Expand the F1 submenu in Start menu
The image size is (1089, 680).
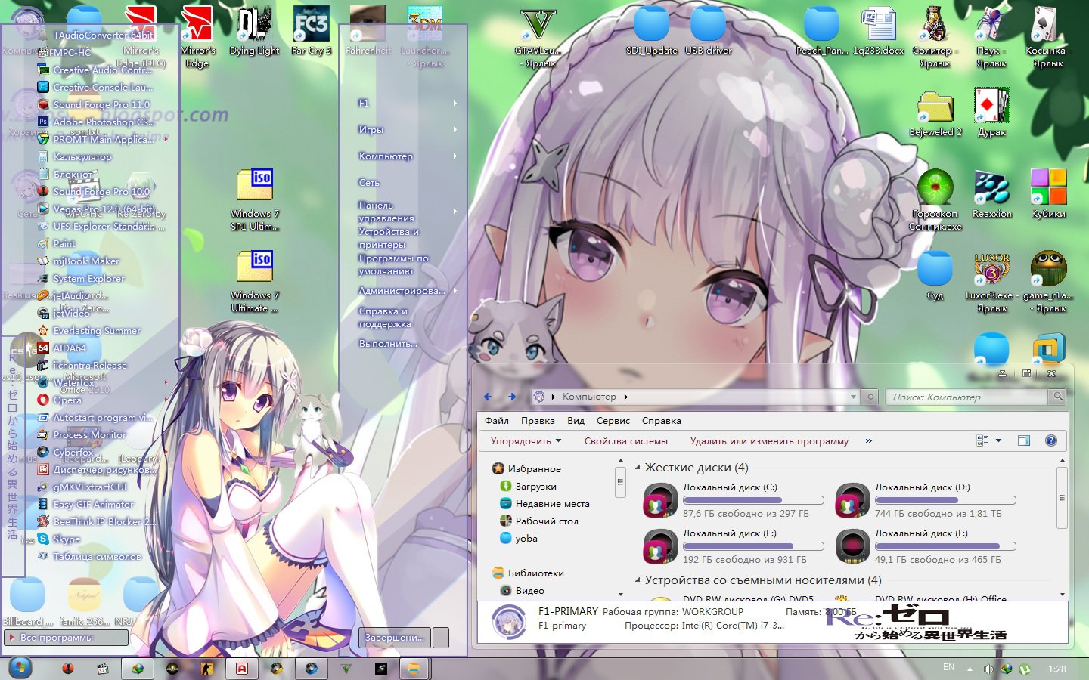coord(455,103)
